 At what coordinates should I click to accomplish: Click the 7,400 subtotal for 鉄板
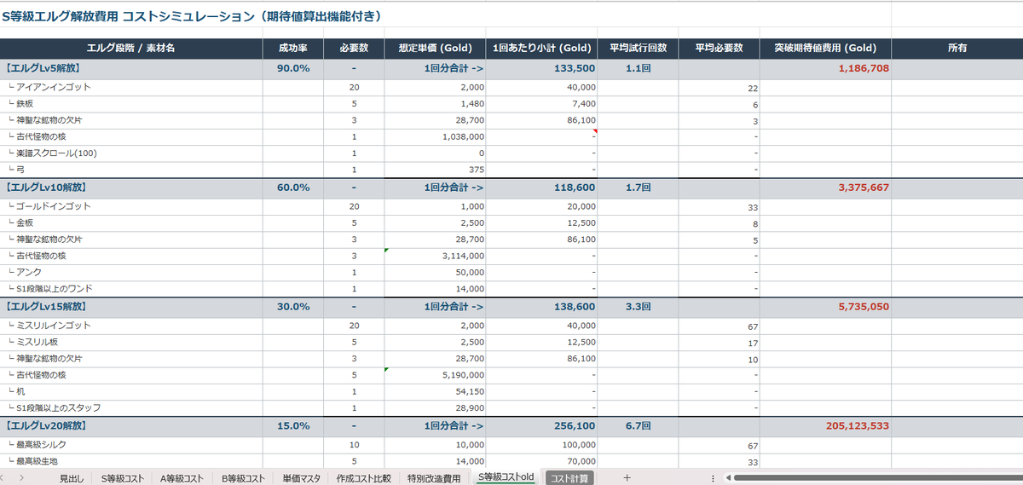(541, 104)
